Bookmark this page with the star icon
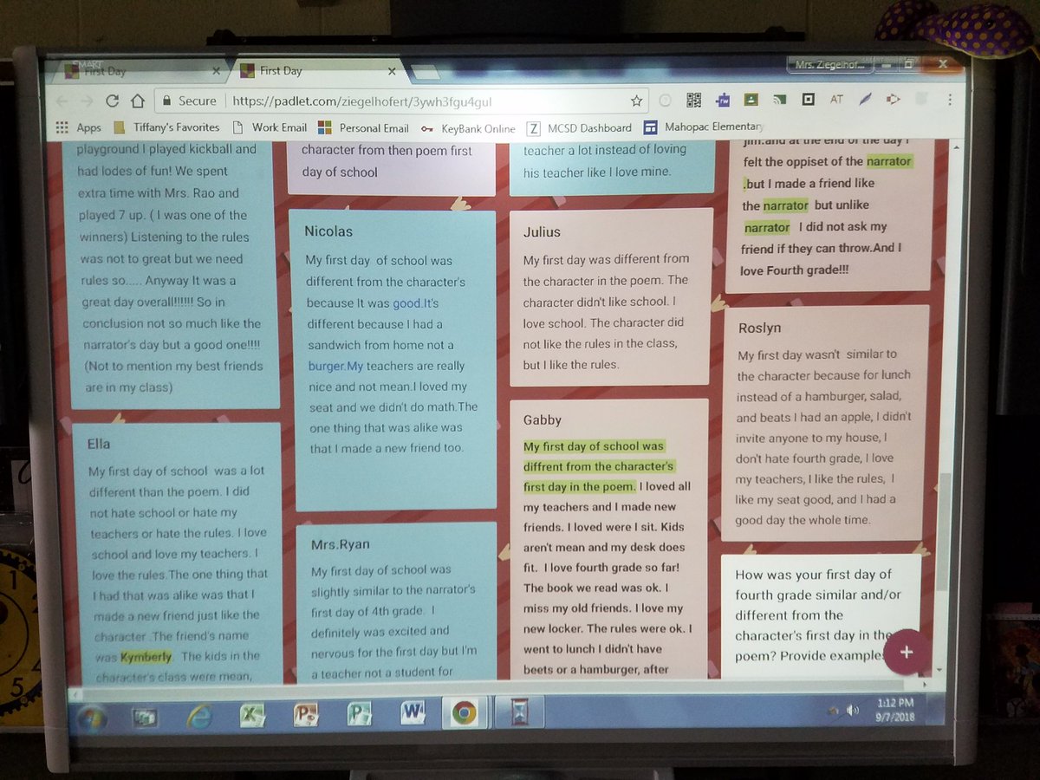The image size is (1040, 780). (x=636, y=101)
